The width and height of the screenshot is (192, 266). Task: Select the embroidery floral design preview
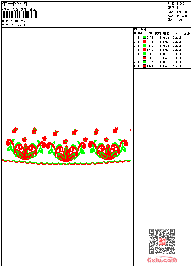[x=67, y=146]
